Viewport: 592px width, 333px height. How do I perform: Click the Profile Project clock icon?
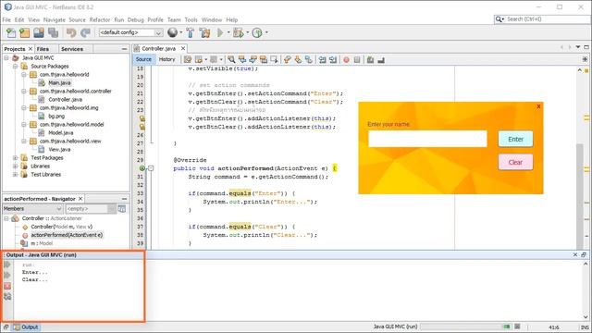click(x=257, y=33)
